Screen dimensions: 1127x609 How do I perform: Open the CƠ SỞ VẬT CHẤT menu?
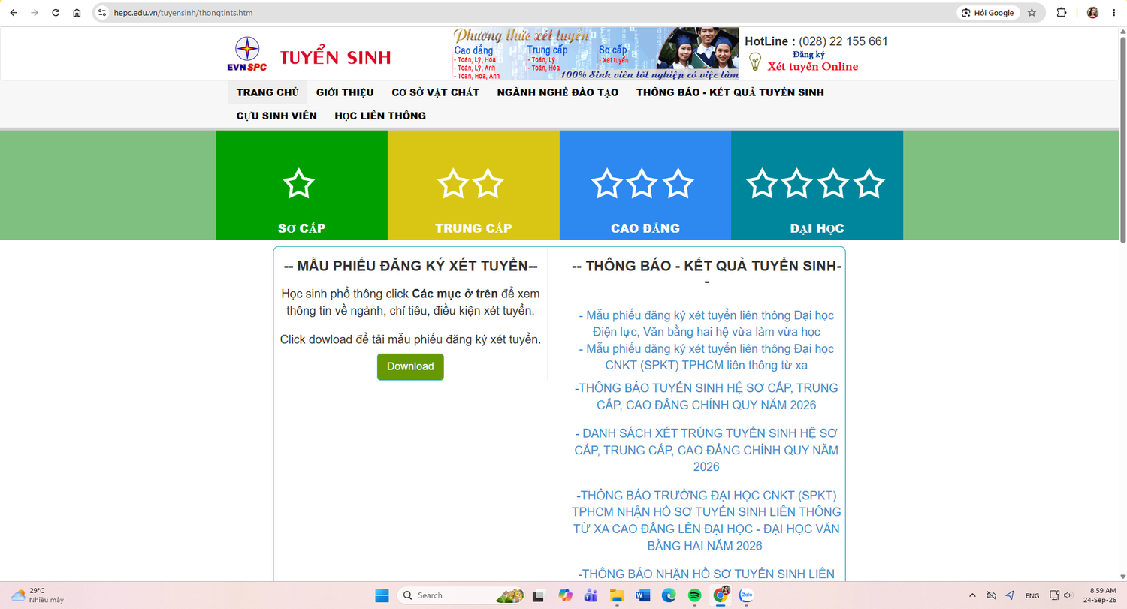tap(435, 92)
